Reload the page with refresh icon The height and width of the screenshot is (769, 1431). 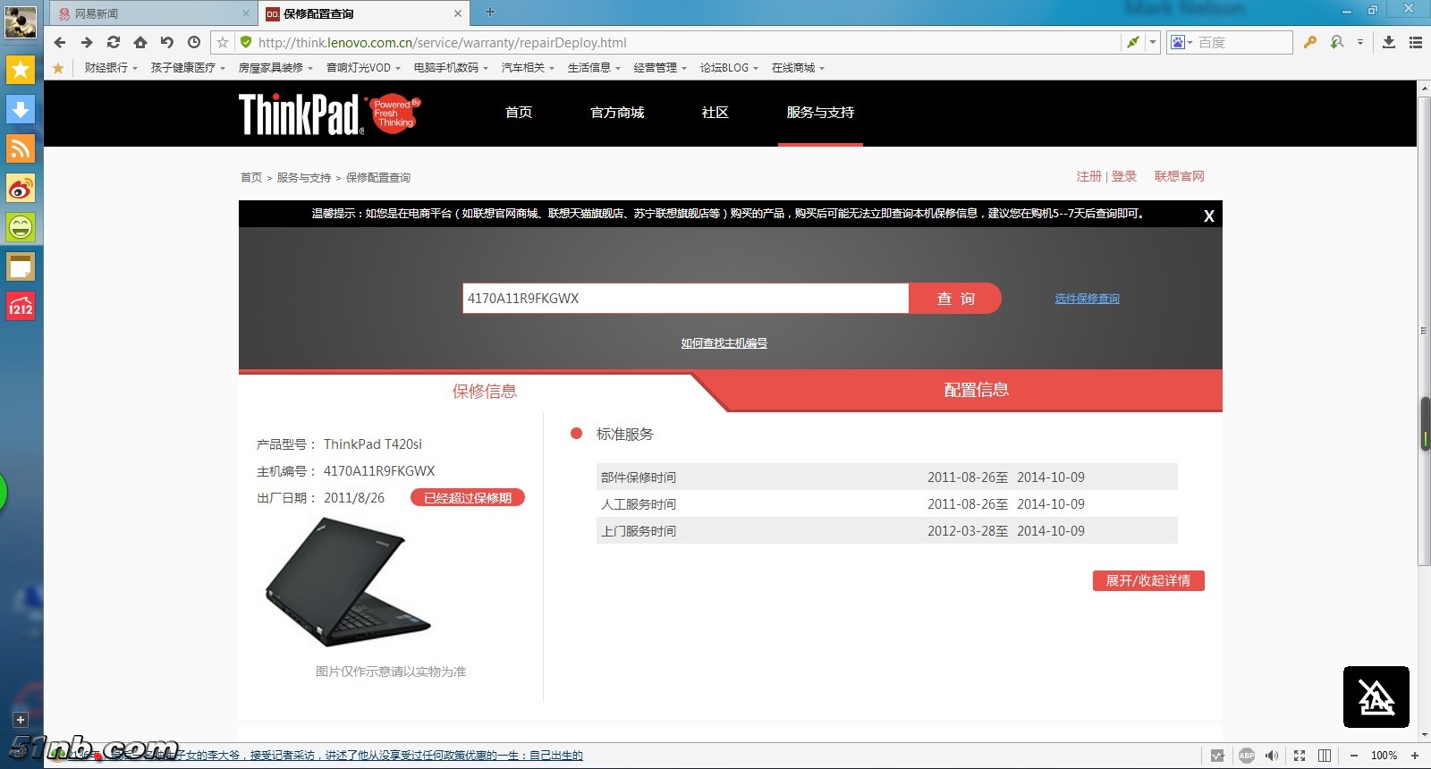coord(114,42)
